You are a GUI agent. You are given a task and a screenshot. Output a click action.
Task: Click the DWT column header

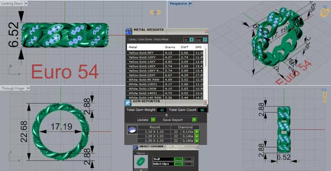tap(186, 47)
